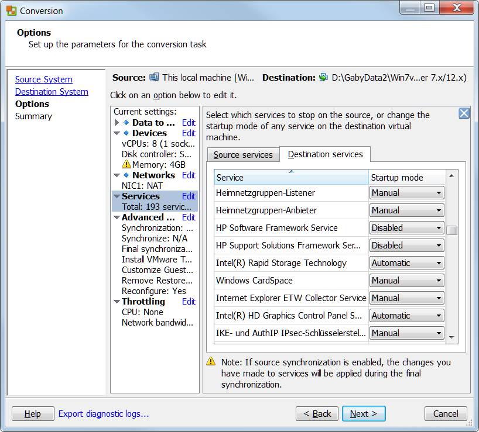Image resolution: width=479 pixels, height=432 pixels.
Task: Edit the Data to copy settings
Action: click(189, 123)
